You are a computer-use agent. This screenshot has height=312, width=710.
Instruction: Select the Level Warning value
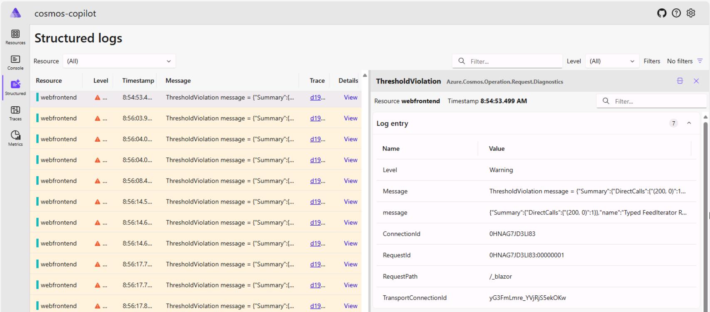[x=501, y=170]
